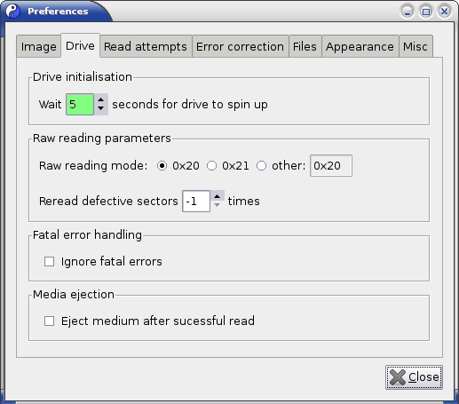Select the 0x20 raw reading mode
Viewport: 459px width, 404px height.
click(162, 165)
